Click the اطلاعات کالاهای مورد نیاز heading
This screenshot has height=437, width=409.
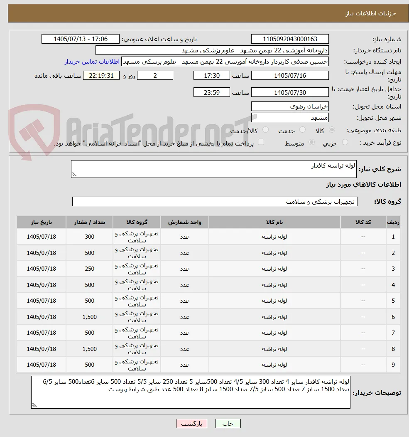(x=364, y=185)
